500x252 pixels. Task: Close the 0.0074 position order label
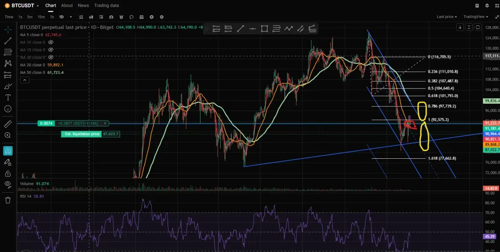[105, 123]
